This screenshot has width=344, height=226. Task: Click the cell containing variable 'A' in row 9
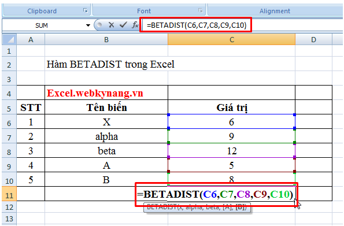pyautogui.click(x=106, y=165)
